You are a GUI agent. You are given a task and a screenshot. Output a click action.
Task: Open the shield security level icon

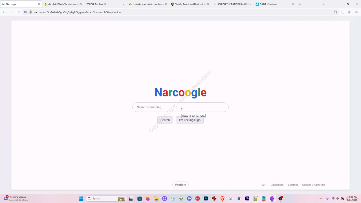(343, 12)
